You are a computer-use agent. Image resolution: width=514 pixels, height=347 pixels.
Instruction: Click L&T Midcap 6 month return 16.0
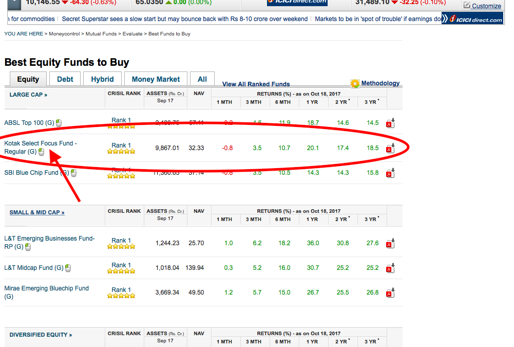(284, 268)
